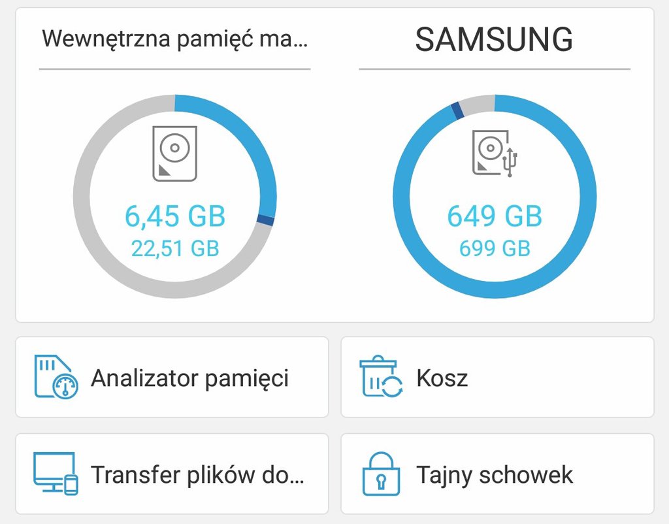Open the Kosz recycle bin

[497, 377]
